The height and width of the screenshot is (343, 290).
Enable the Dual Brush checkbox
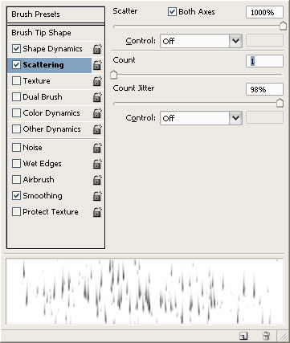point(16,97)
